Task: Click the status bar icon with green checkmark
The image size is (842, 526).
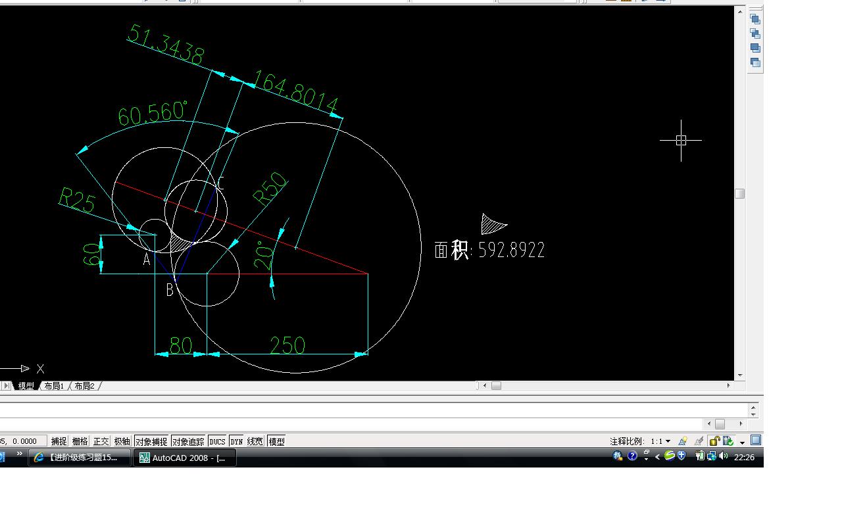Action: (728, 441)
